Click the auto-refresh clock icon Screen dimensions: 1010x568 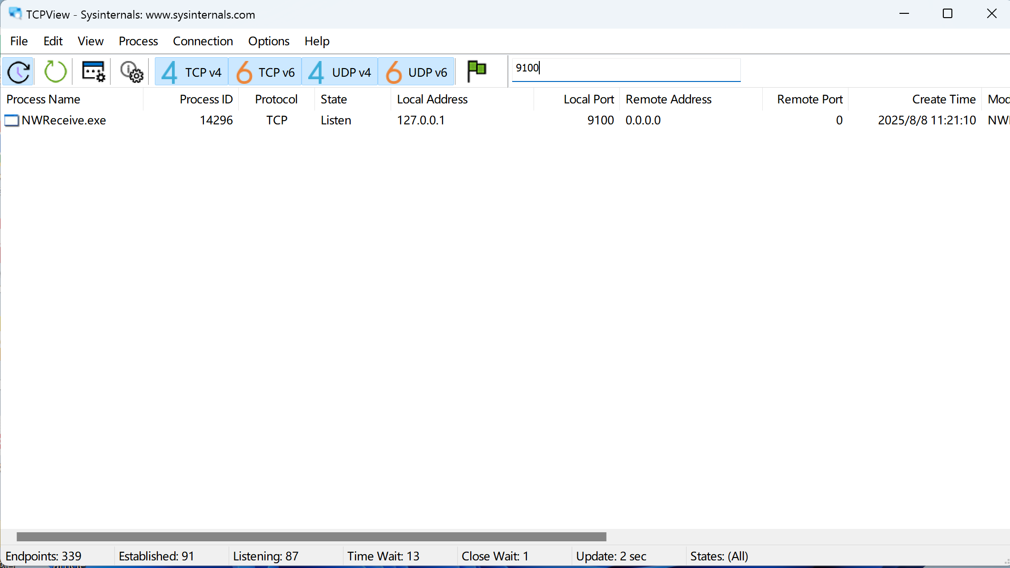[x=18, y=72]
